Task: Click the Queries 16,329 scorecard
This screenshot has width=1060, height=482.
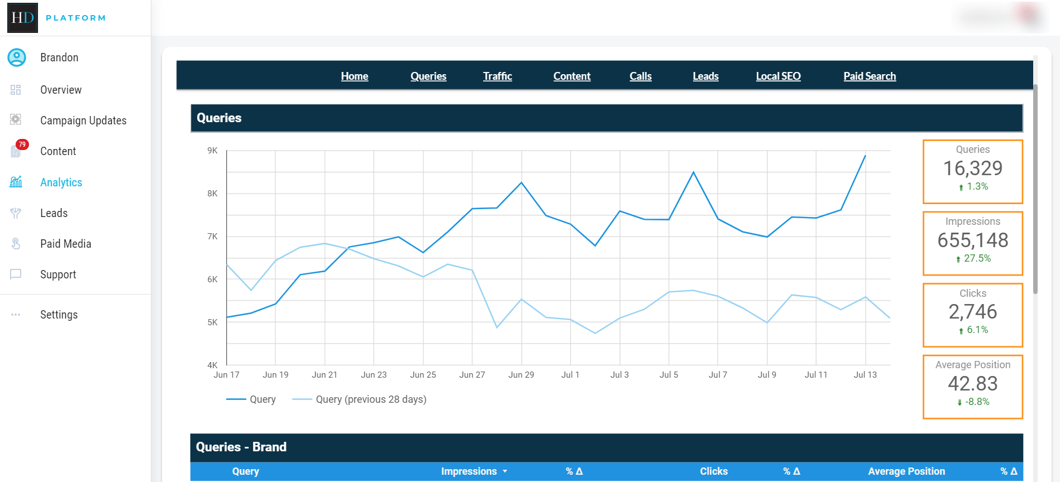Action: point(973,171)
